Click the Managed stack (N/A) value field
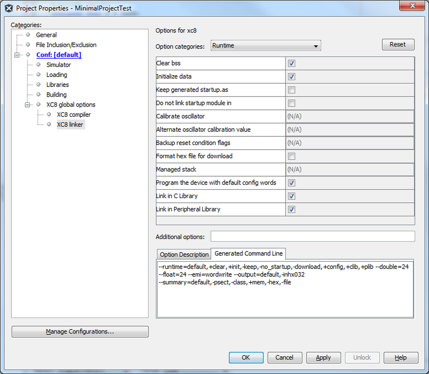The height and width of the screenshot is (374, 429). coord(350,169)
